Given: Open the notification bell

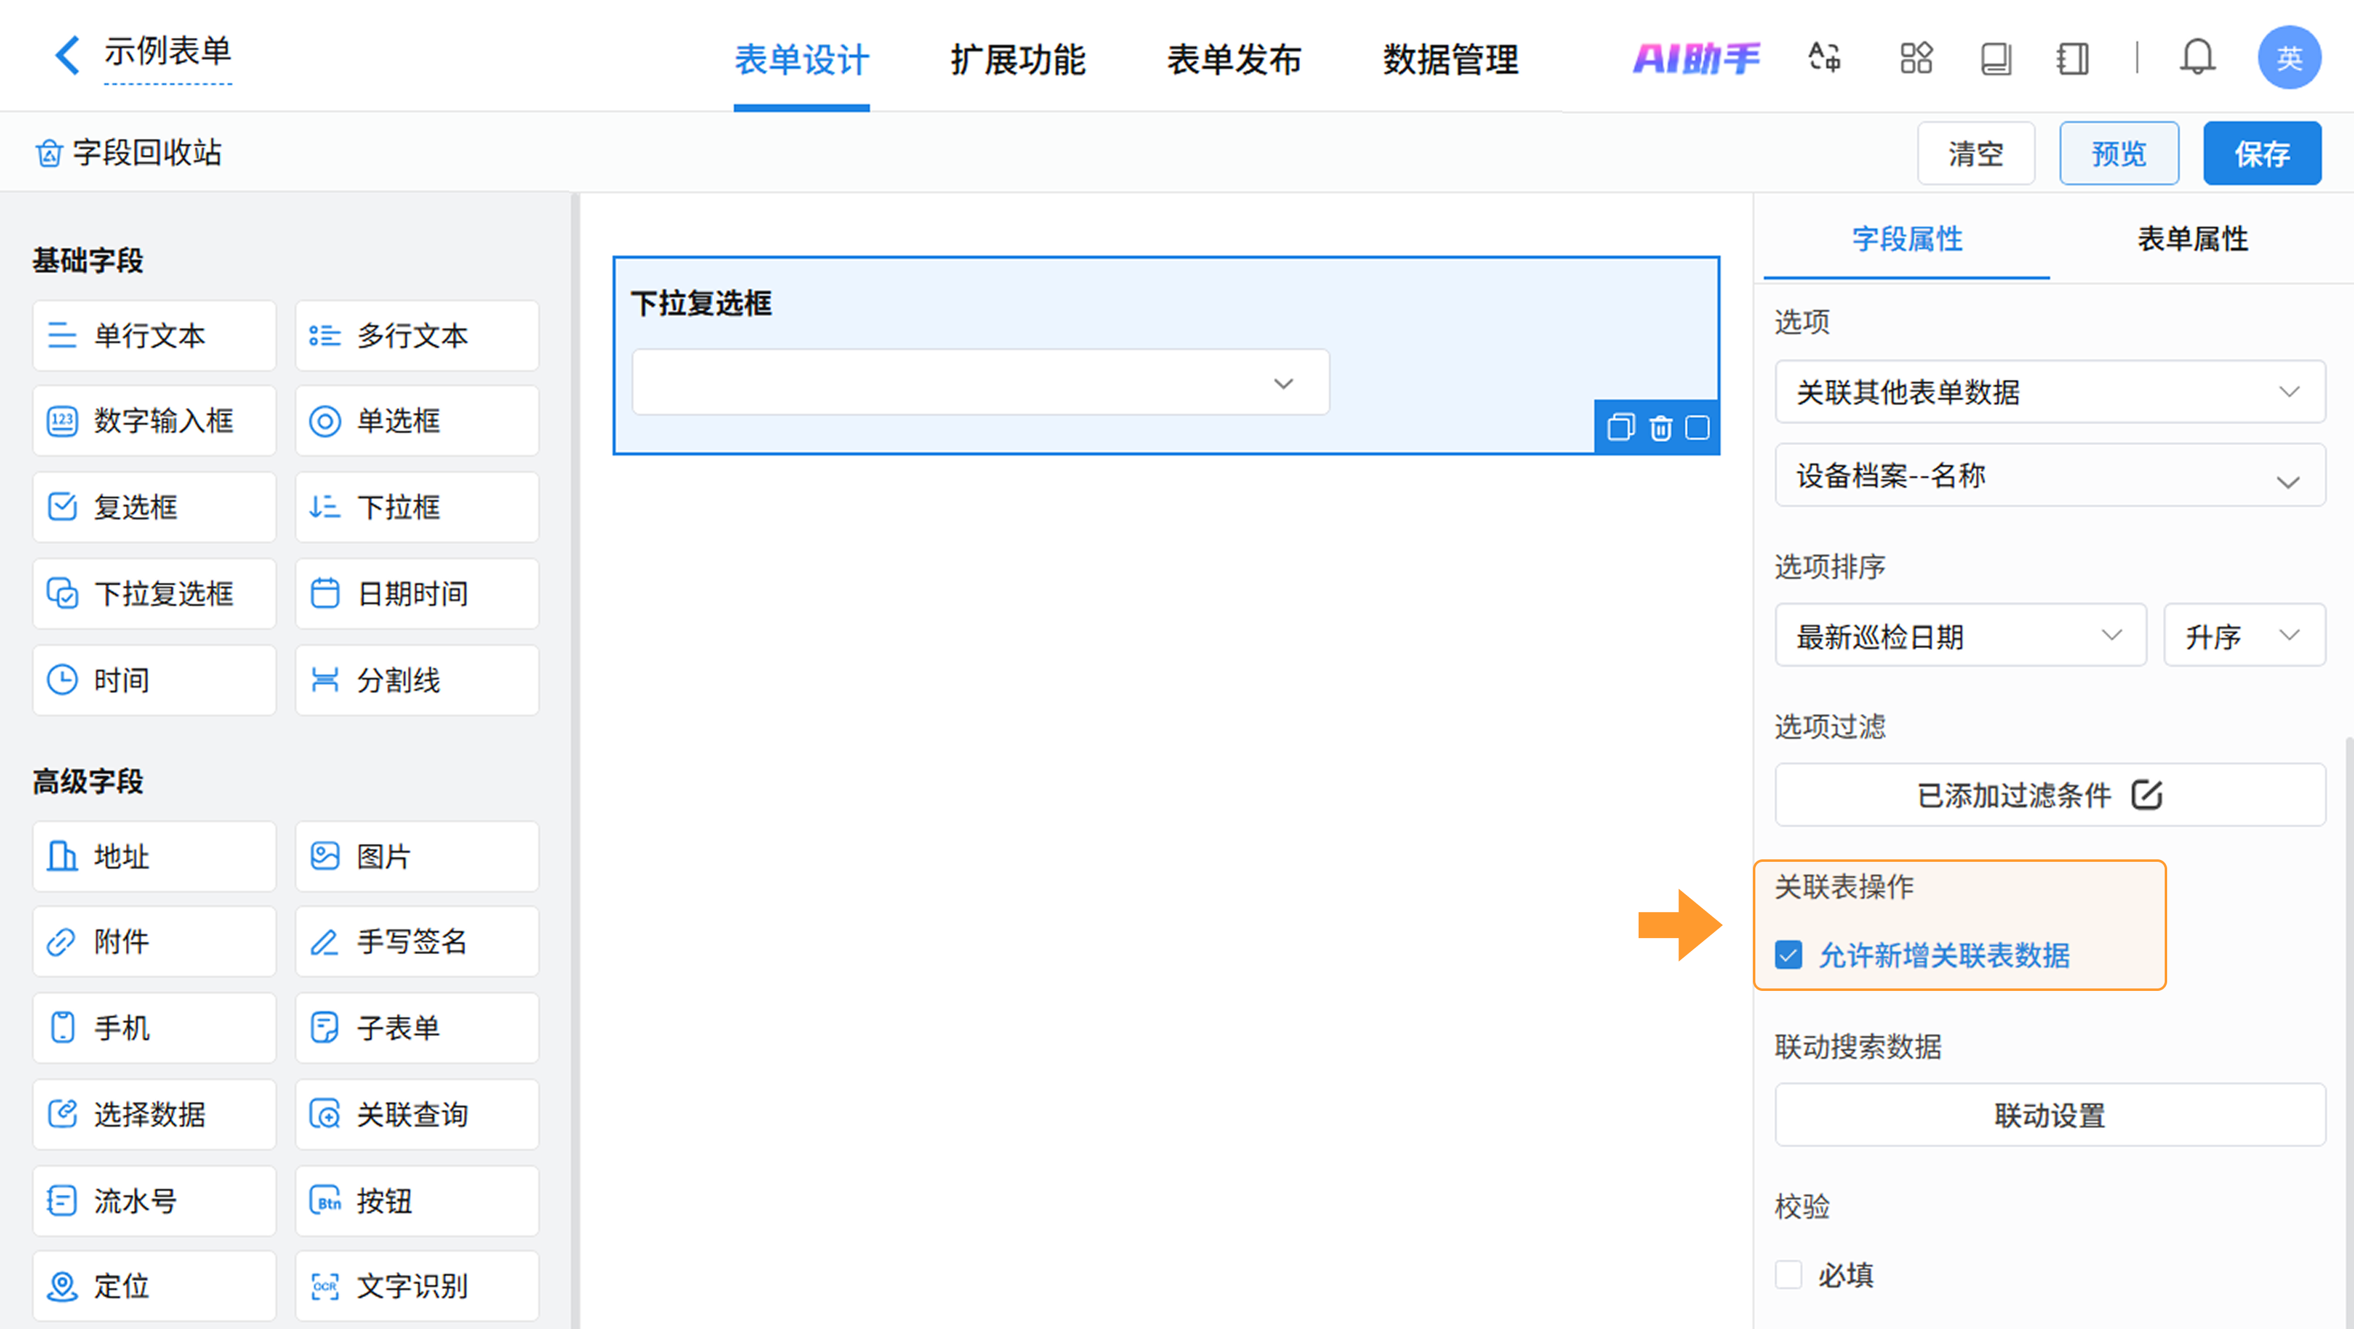Looking at the screenshot, I should [x=2197, y=58].
